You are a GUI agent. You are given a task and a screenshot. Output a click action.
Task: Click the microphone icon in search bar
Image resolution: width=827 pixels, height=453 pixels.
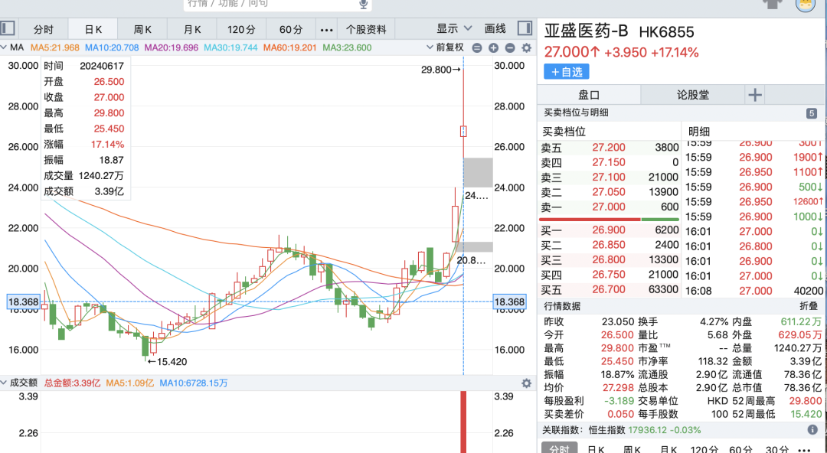[x=364, y=5]
